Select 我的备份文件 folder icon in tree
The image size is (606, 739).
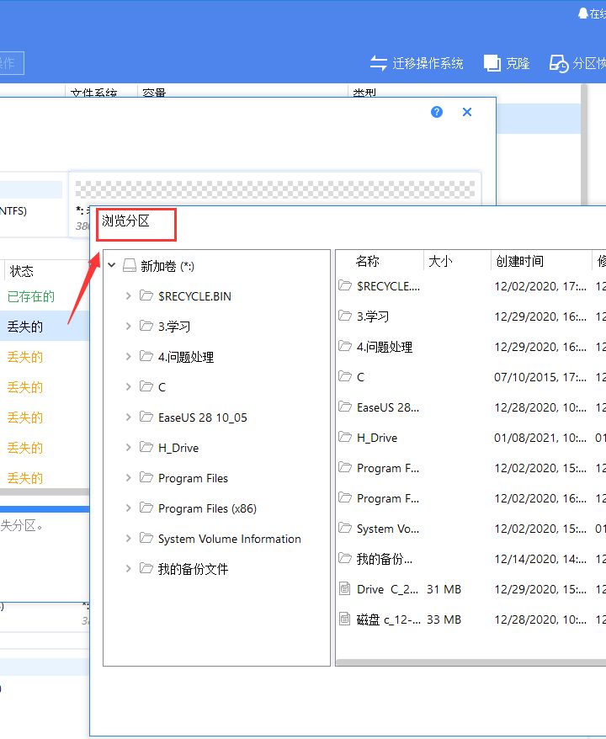[146, 568]
